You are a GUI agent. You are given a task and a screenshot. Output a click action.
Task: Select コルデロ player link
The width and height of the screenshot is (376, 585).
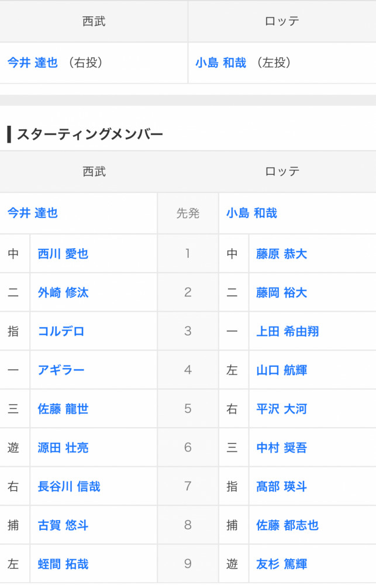pos(61,331)
